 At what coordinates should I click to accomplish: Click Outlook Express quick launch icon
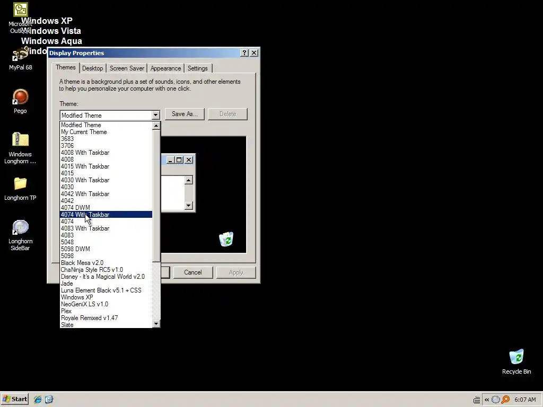pos(49,400)
